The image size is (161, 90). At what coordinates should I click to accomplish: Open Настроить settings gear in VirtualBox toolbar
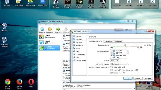click(x=50, y=30)
